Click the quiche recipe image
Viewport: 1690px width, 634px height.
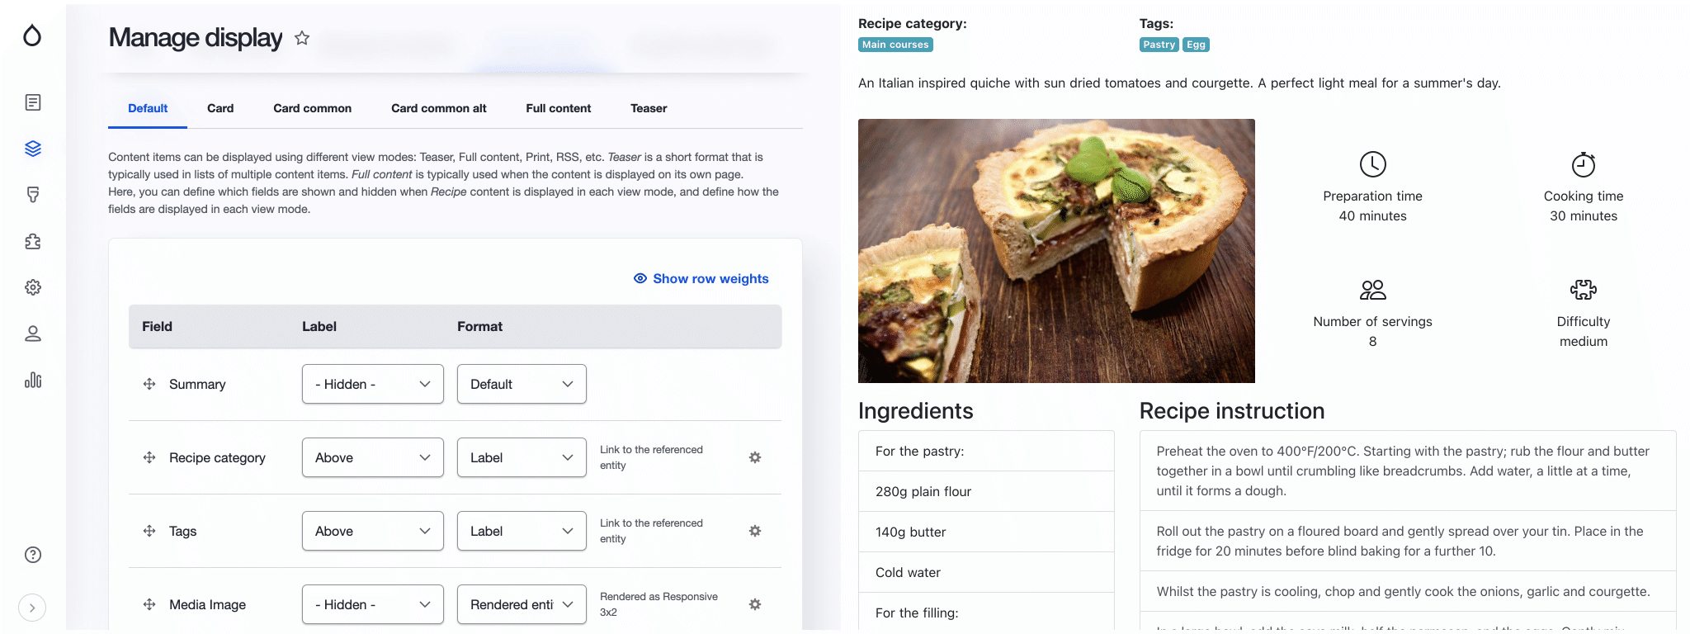[x=1056, y=250]
